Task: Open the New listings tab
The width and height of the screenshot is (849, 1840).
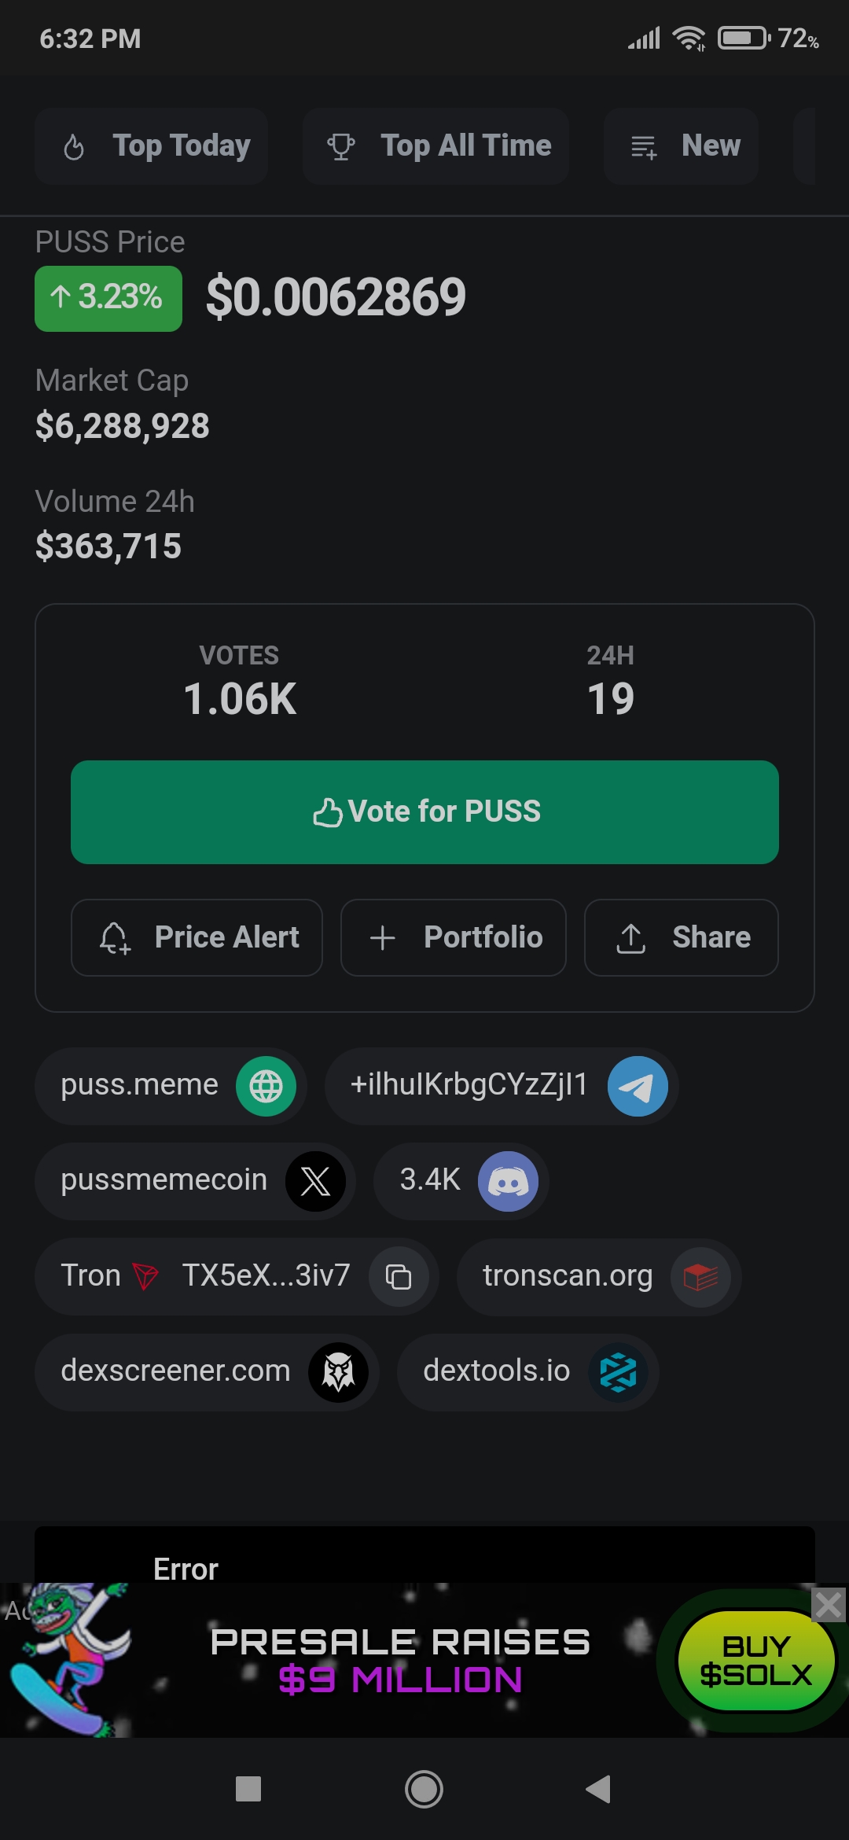Action: [x=681, y=146]
